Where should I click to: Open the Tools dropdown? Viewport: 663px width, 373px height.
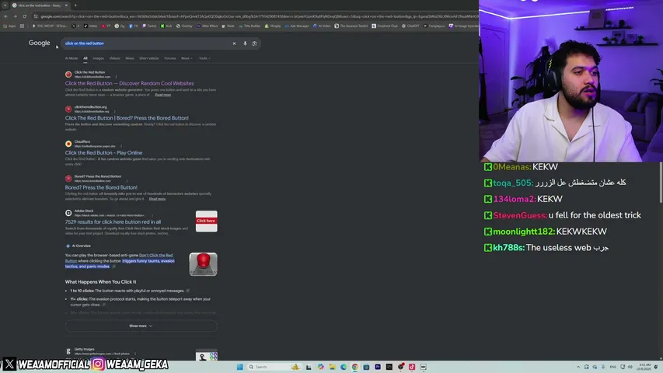tap(204, 58)
